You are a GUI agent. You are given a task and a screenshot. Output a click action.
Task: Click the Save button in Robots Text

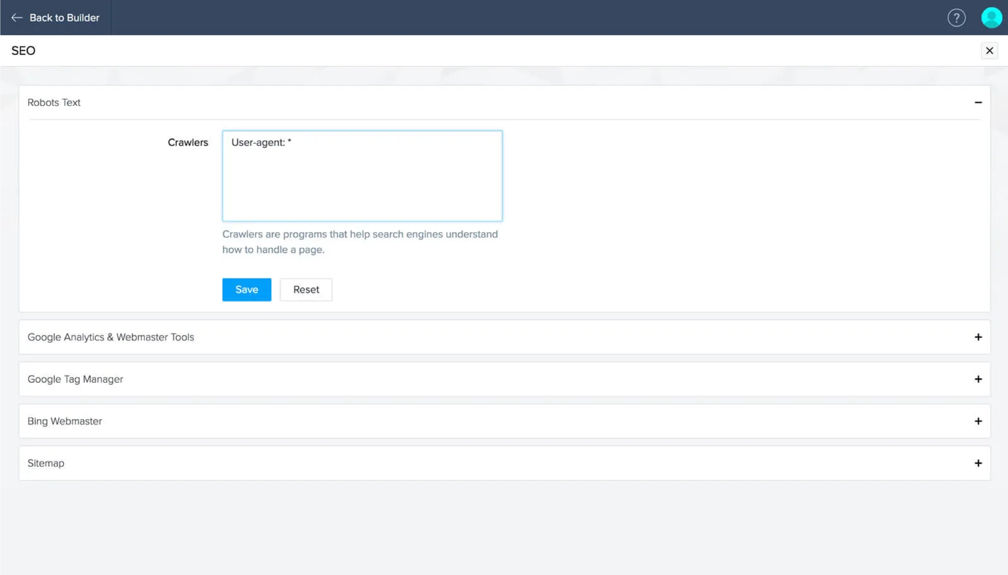click(246, 289)
